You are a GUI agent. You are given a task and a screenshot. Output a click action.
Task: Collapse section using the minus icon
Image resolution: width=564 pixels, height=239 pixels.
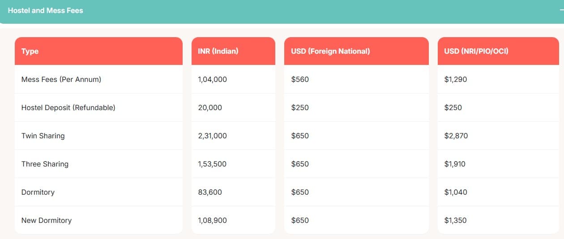coord(561,10)
